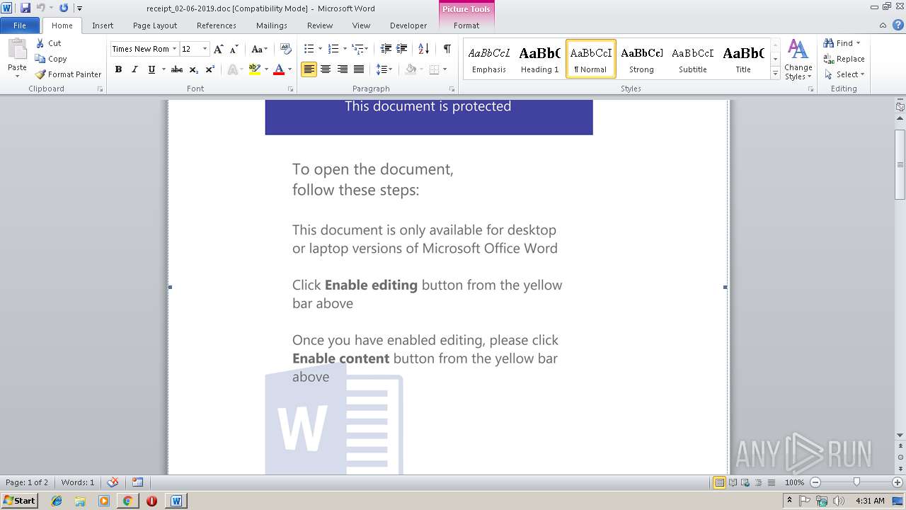Switch to the Mailings tab
This screenshot has height=510, width=906.
pos(272,25)
